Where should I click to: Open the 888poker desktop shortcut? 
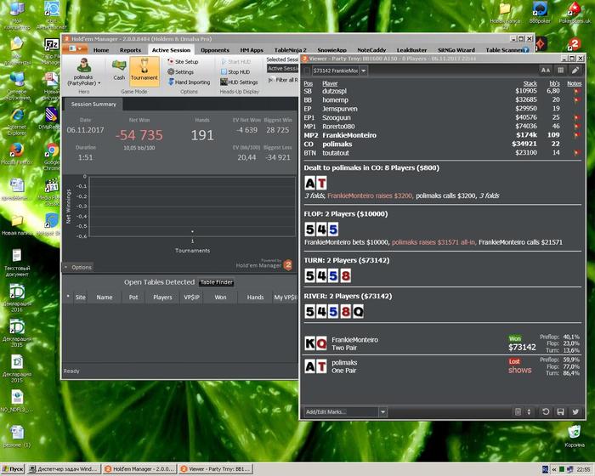pos(539,14)
